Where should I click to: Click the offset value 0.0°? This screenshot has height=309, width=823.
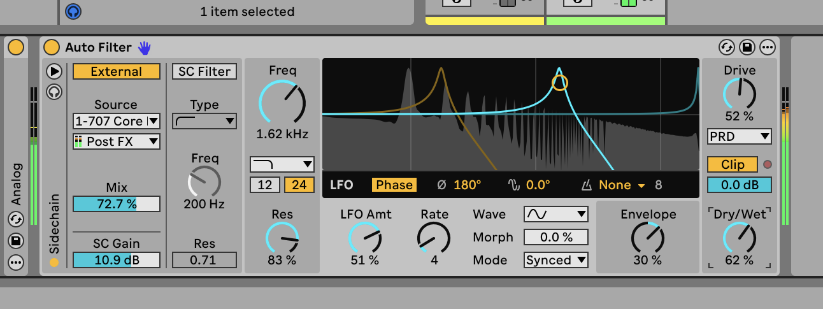click(538, 185)
